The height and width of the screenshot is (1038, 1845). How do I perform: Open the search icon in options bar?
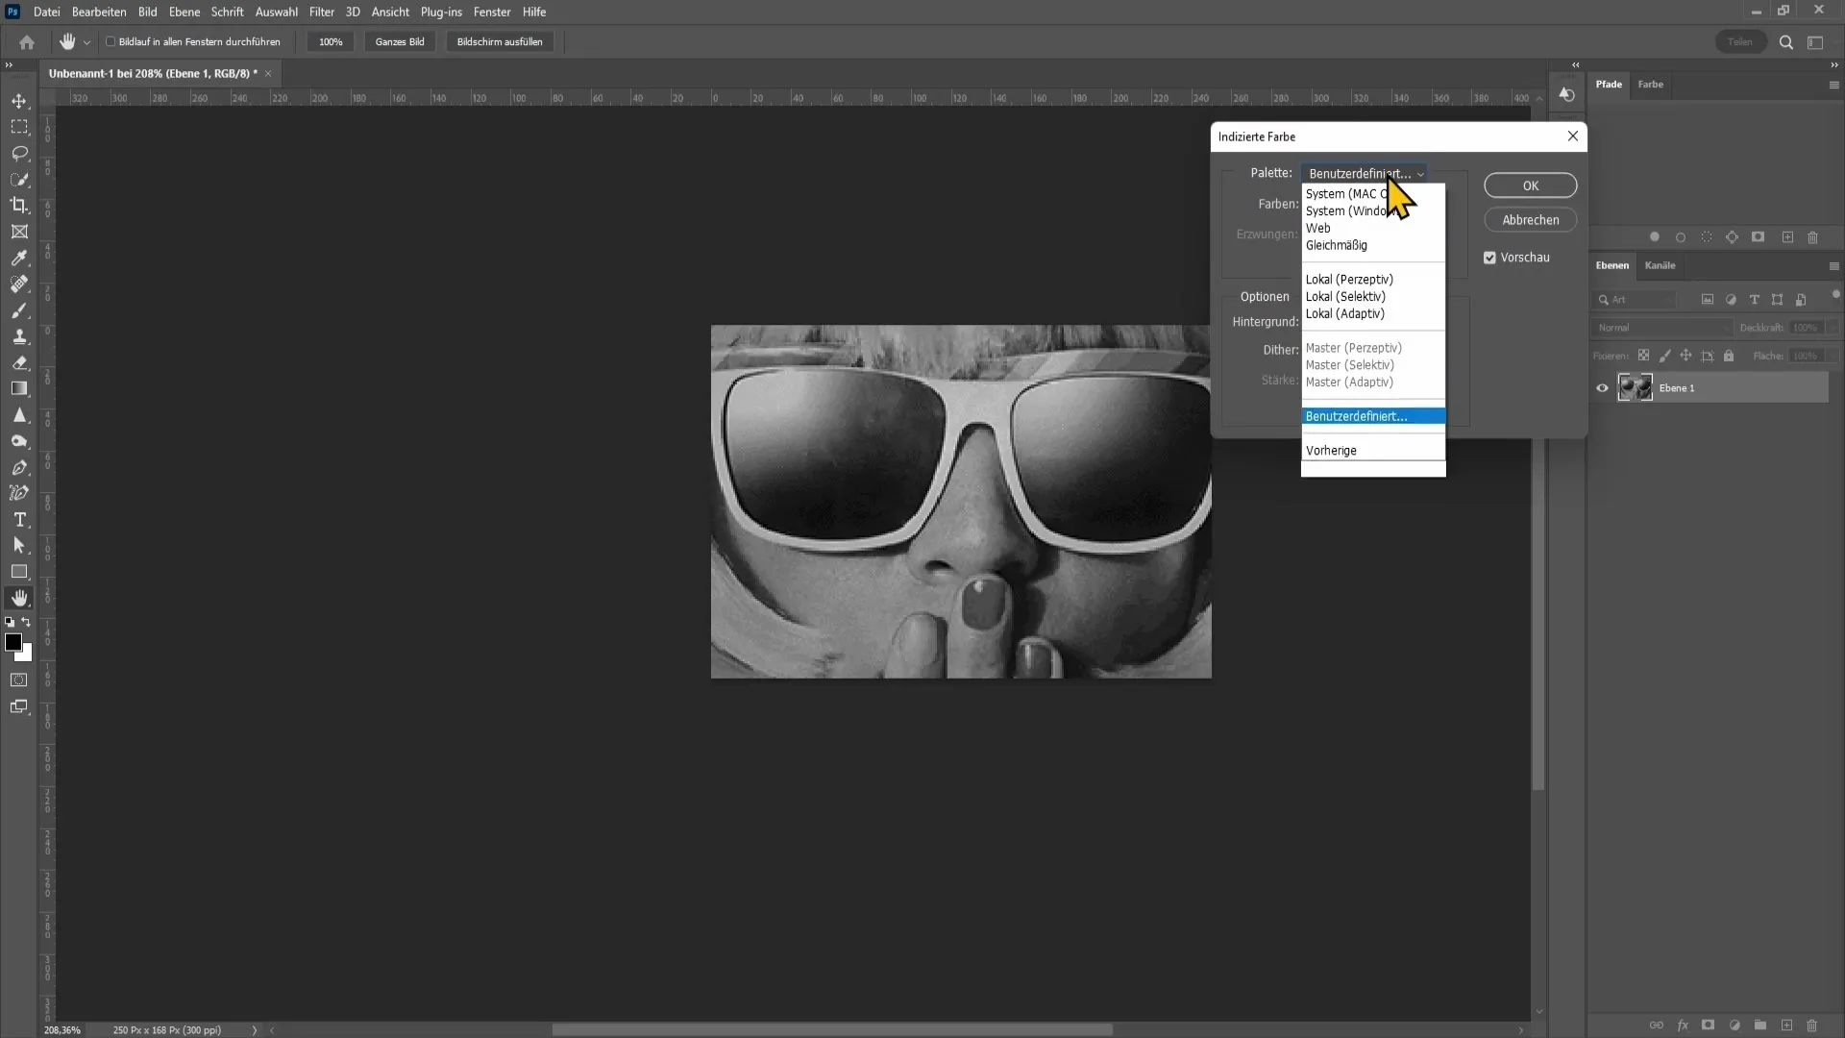pos(1785,42)
